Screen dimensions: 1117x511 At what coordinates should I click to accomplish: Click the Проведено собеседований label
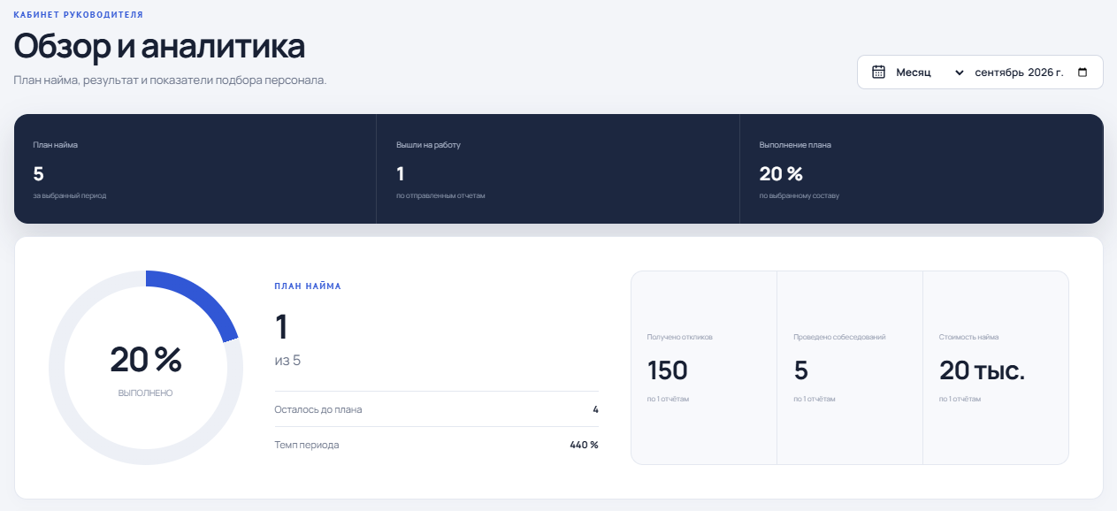[x=839, y=337]
